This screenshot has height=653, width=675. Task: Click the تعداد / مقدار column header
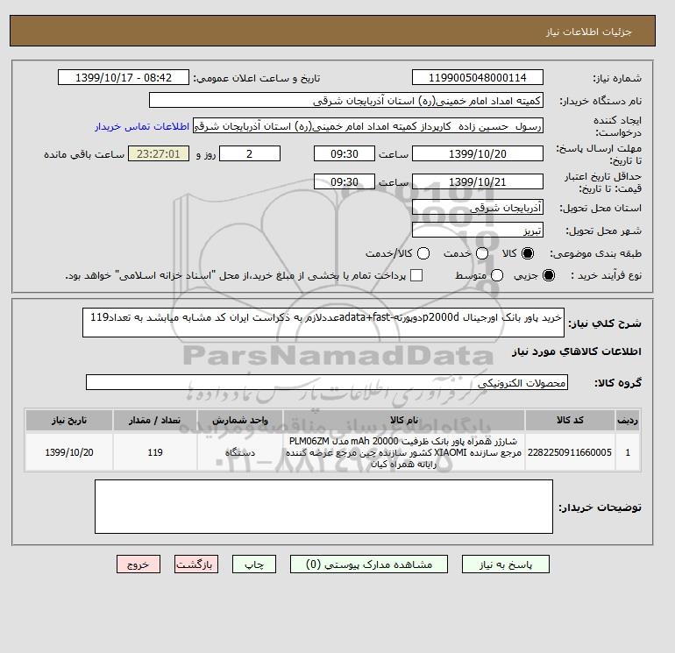point(155,420)
